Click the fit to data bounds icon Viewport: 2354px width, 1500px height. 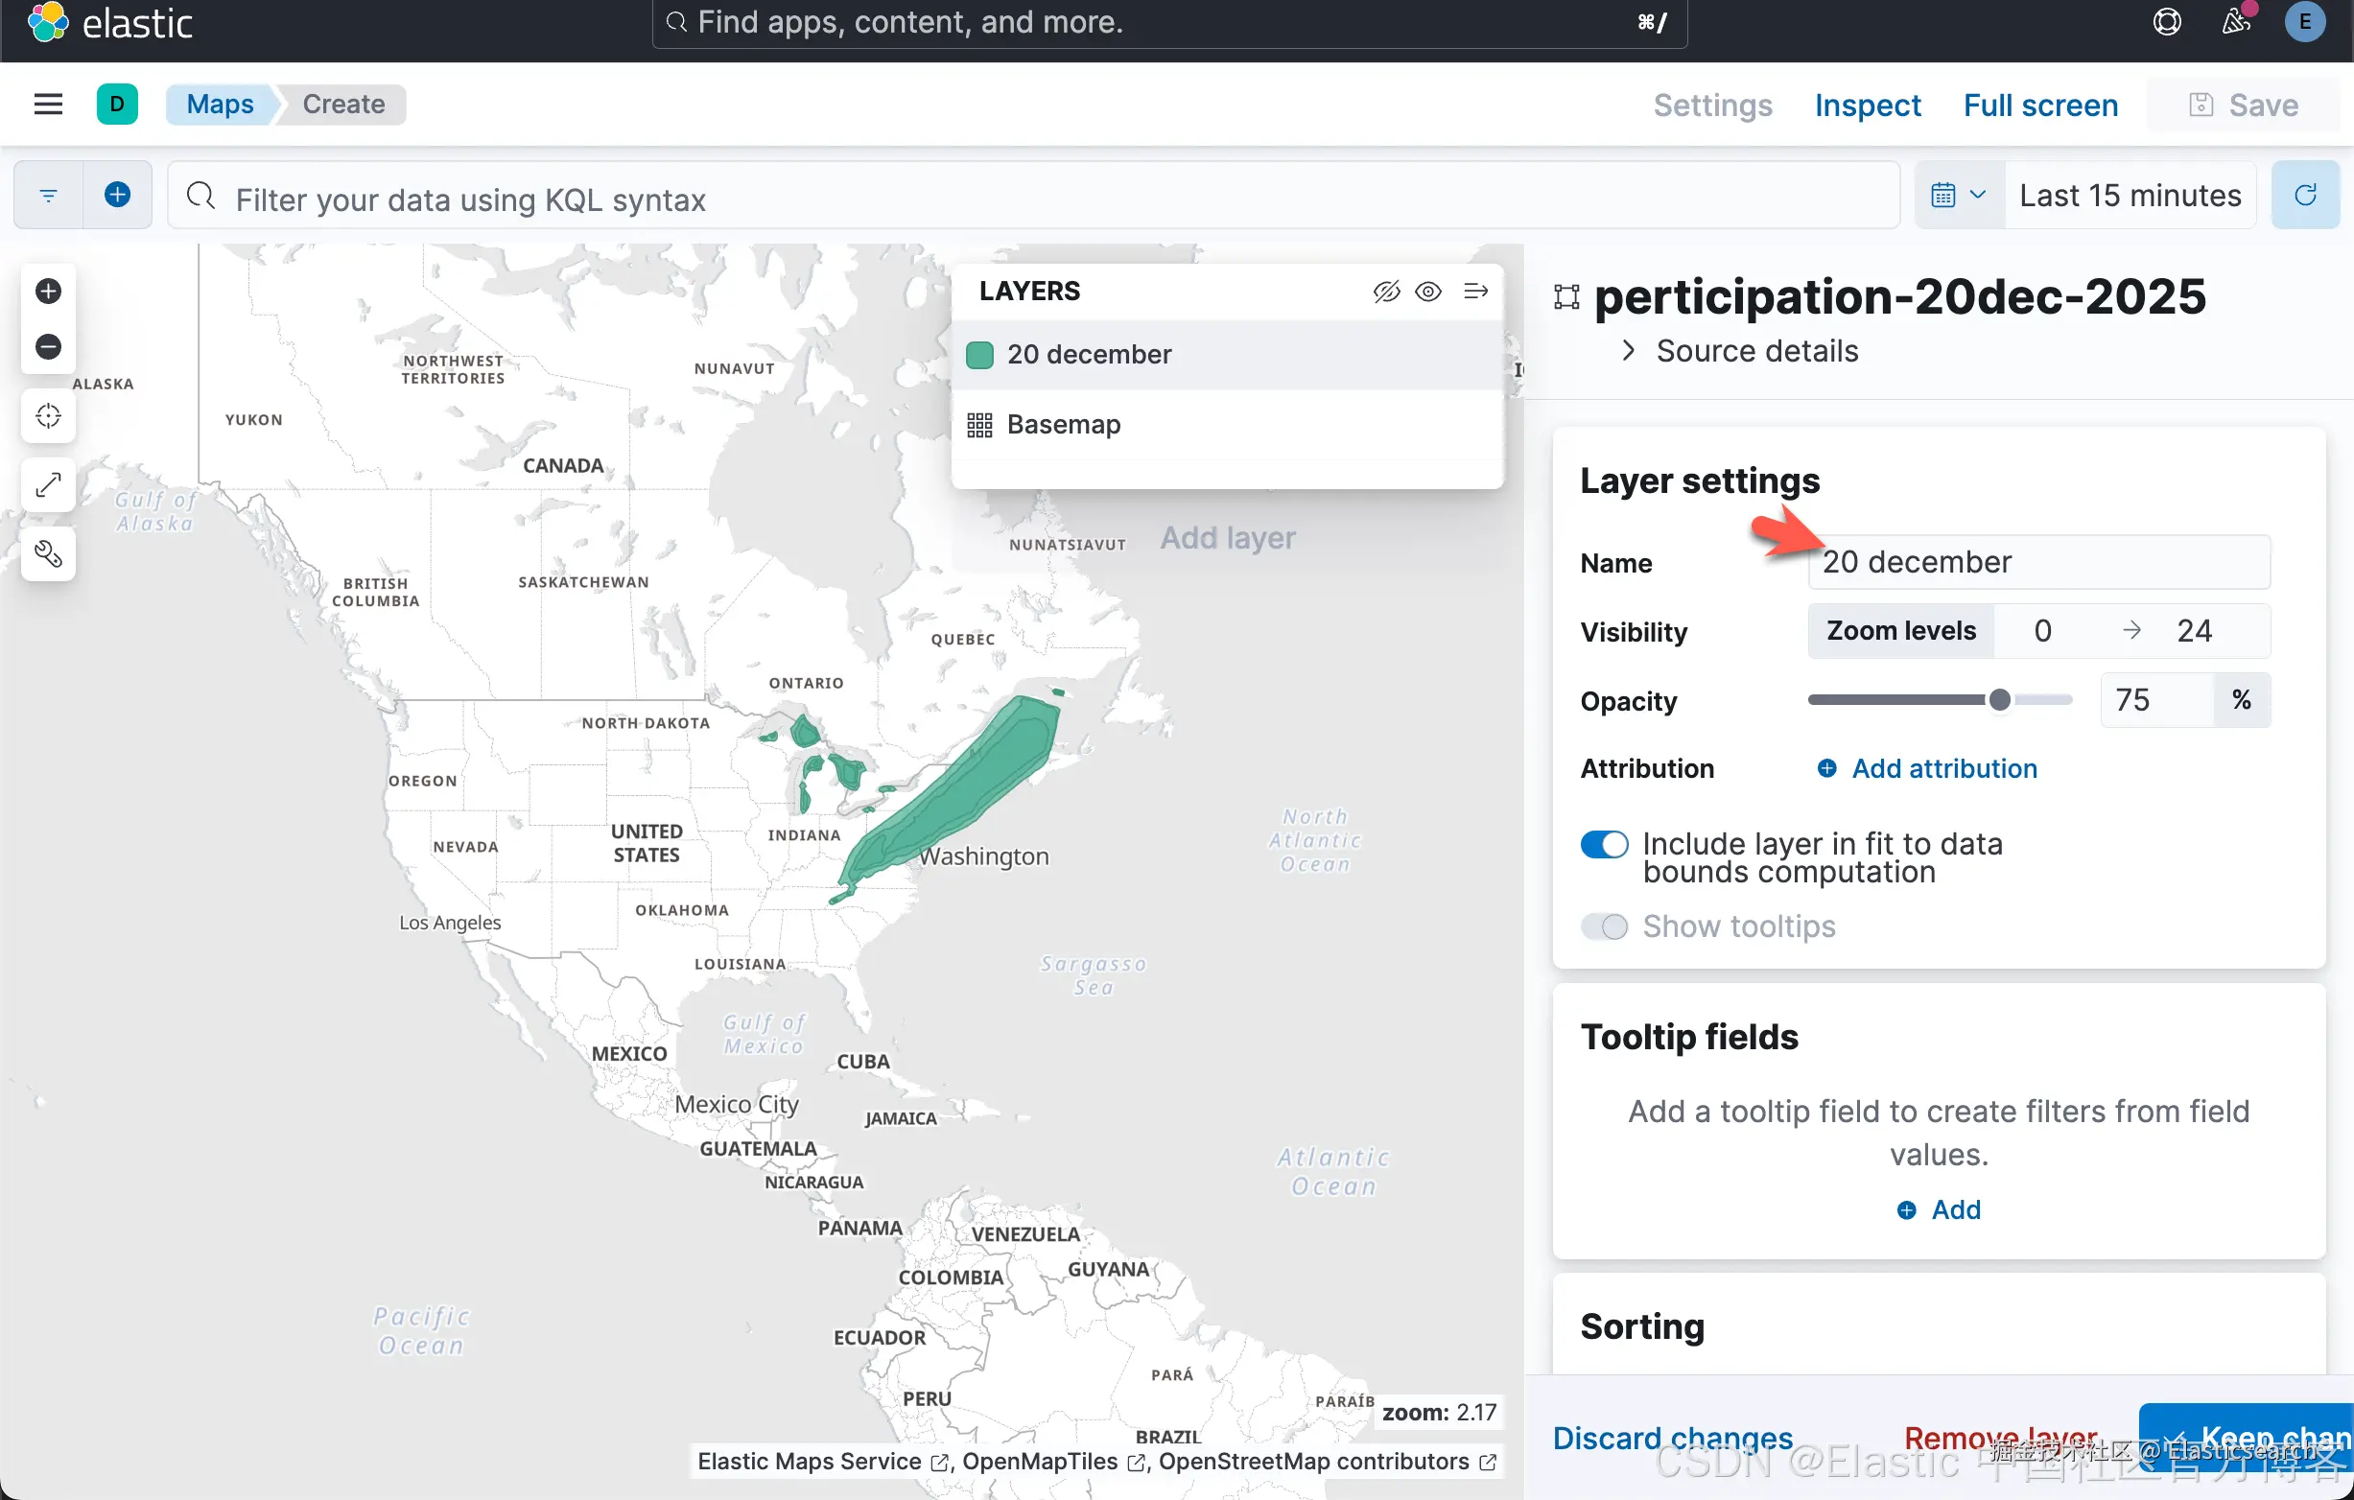(x=48, y=415)
